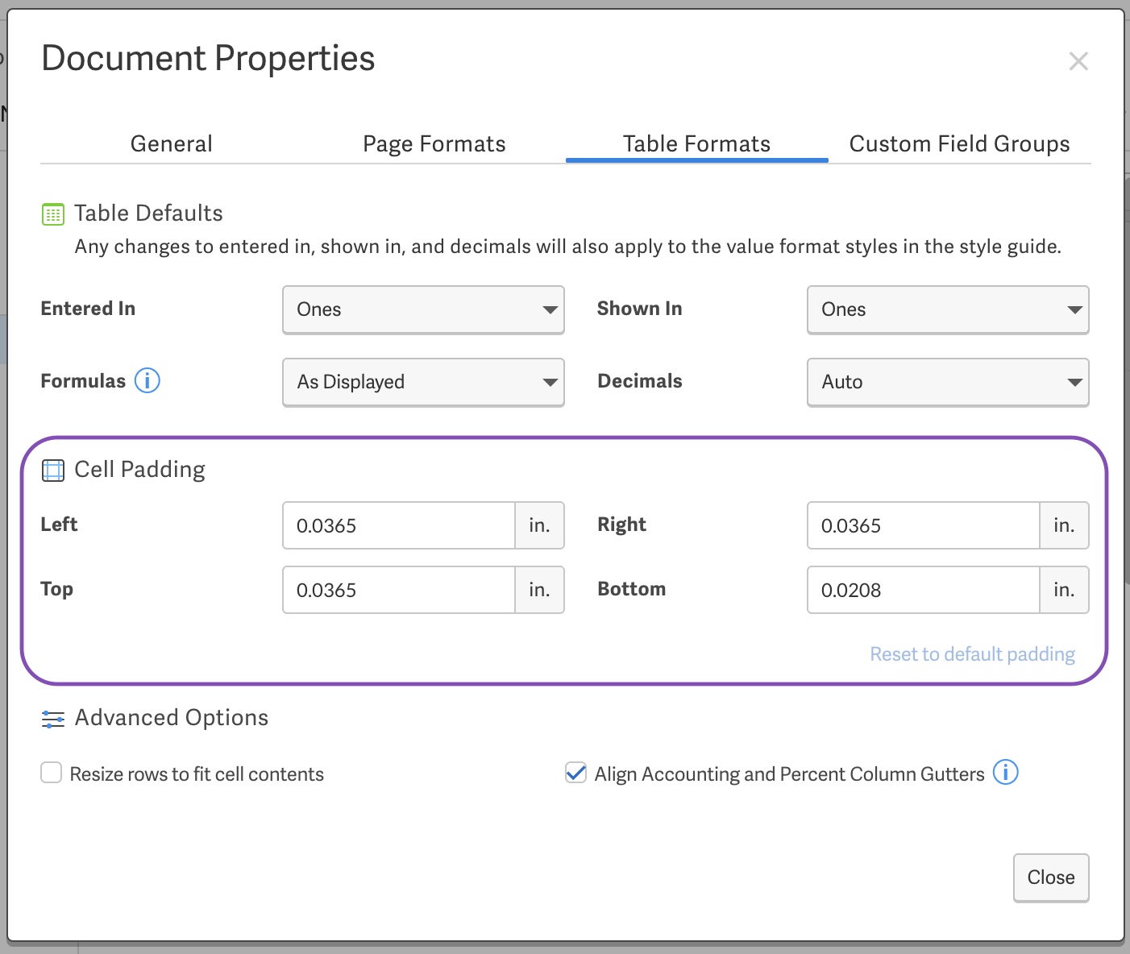Screen dimensions: 1130x954
Task: Focus the Right padding input field
Action: 924,525
